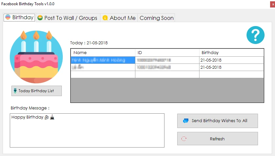Image resolution: width=275 pixels, height=156 pixels.
Task: Click the blue question mark help icon
Action: tap(255, 35)
